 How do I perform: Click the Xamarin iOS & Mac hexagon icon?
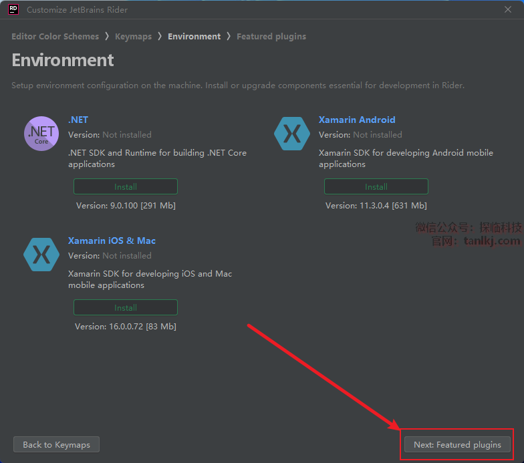click(x=41, y=255)
